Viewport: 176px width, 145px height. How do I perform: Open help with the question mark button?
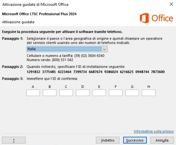pos(14,140)
